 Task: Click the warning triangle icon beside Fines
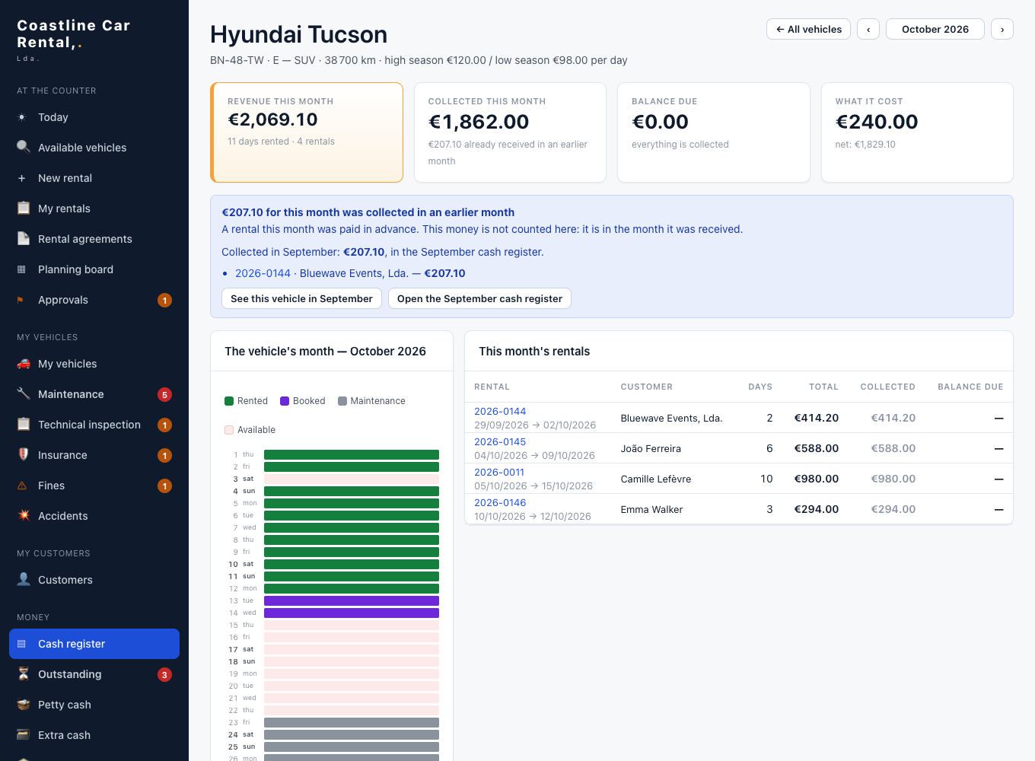coord(22,486)
